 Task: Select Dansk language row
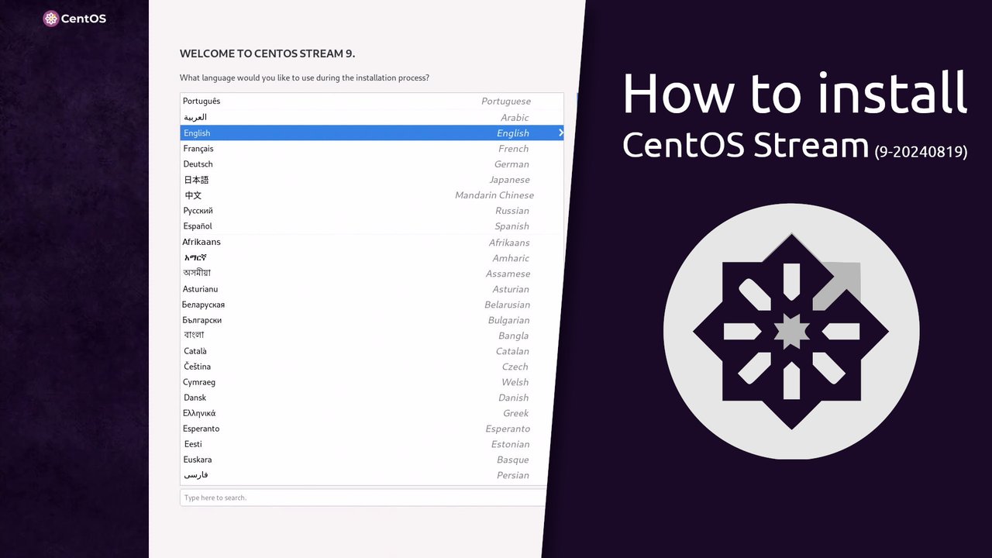pyautogui.click(x=364, y=398)
